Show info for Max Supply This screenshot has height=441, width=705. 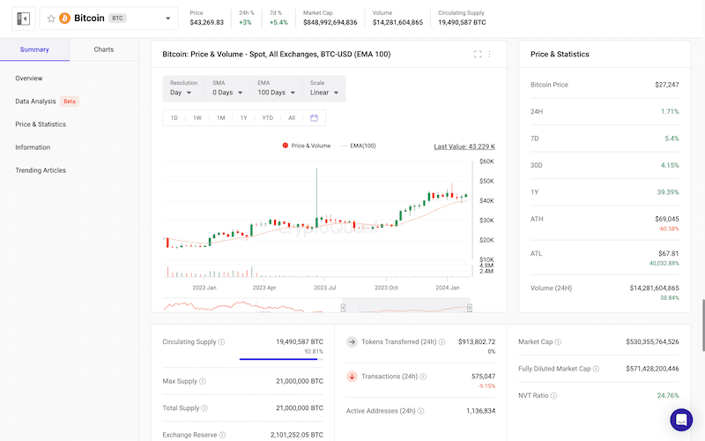(x=203, y=381)
